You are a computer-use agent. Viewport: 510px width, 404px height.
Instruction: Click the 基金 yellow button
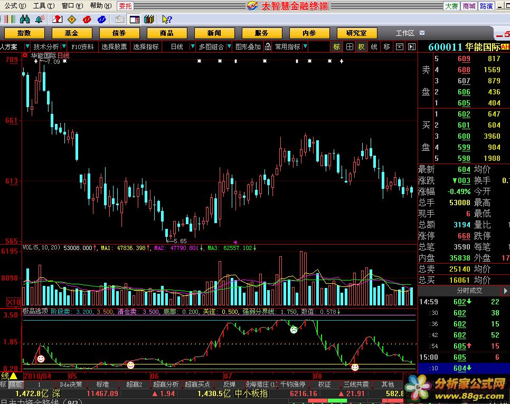[72, 33]
